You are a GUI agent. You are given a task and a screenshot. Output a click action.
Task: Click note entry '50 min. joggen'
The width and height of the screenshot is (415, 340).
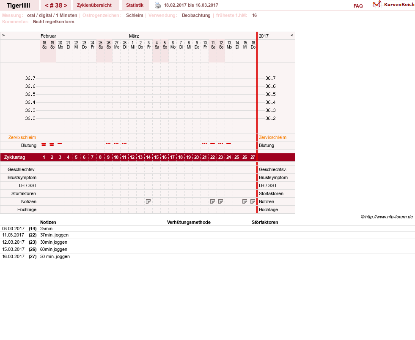point(55,256)
